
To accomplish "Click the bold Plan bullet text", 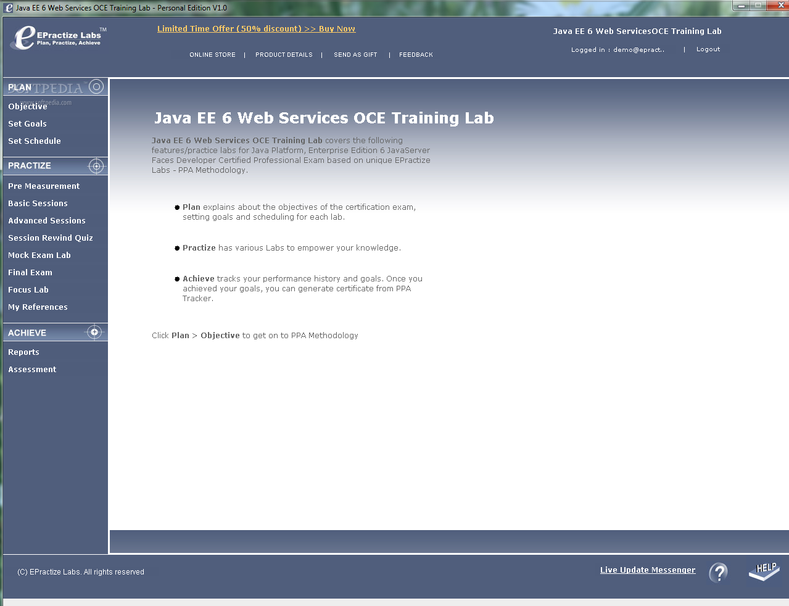I will point(191,207).
